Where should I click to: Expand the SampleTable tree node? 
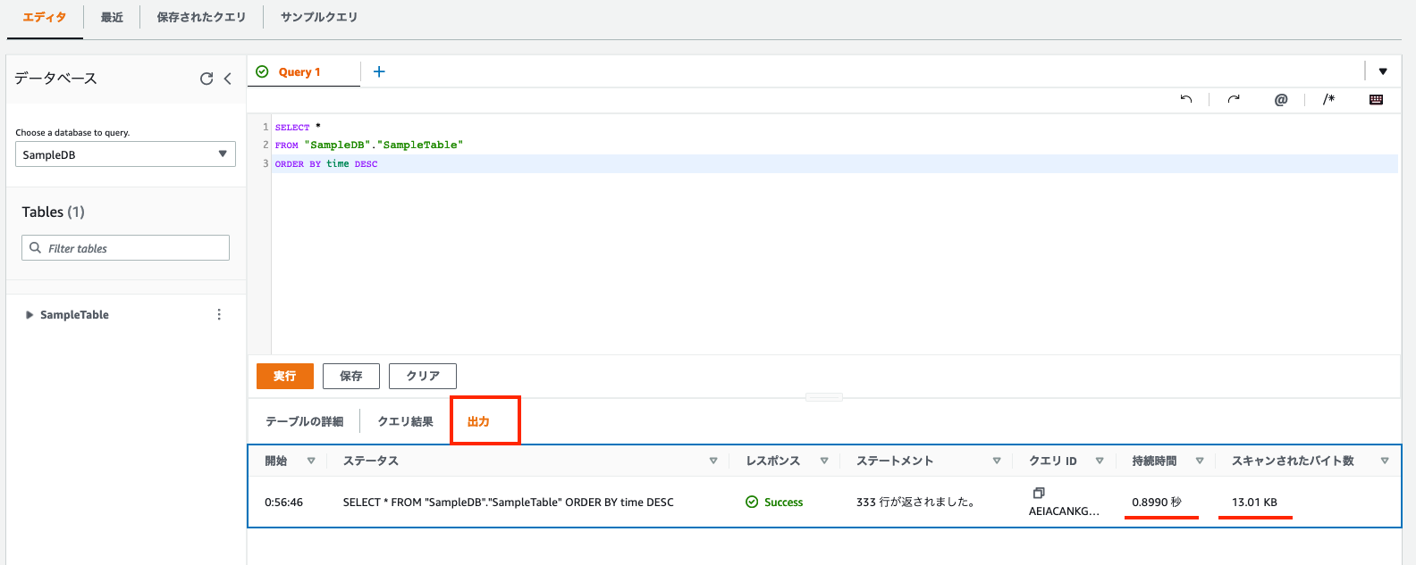pyautogui.click(x=29, y=314)
